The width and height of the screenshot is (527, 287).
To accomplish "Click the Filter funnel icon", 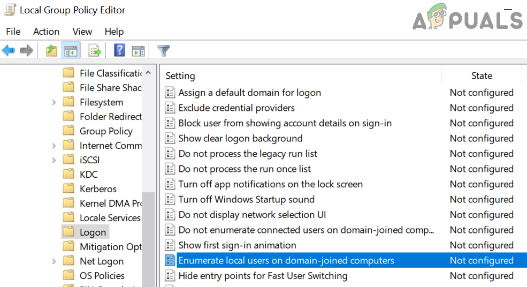I will (x=164, y=51).
